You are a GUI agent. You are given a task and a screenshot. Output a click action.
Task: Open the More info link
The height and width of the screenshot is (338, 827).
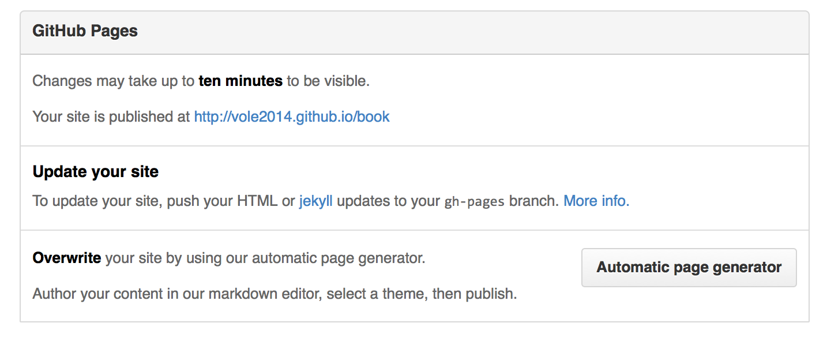click(x=596, y=201)
